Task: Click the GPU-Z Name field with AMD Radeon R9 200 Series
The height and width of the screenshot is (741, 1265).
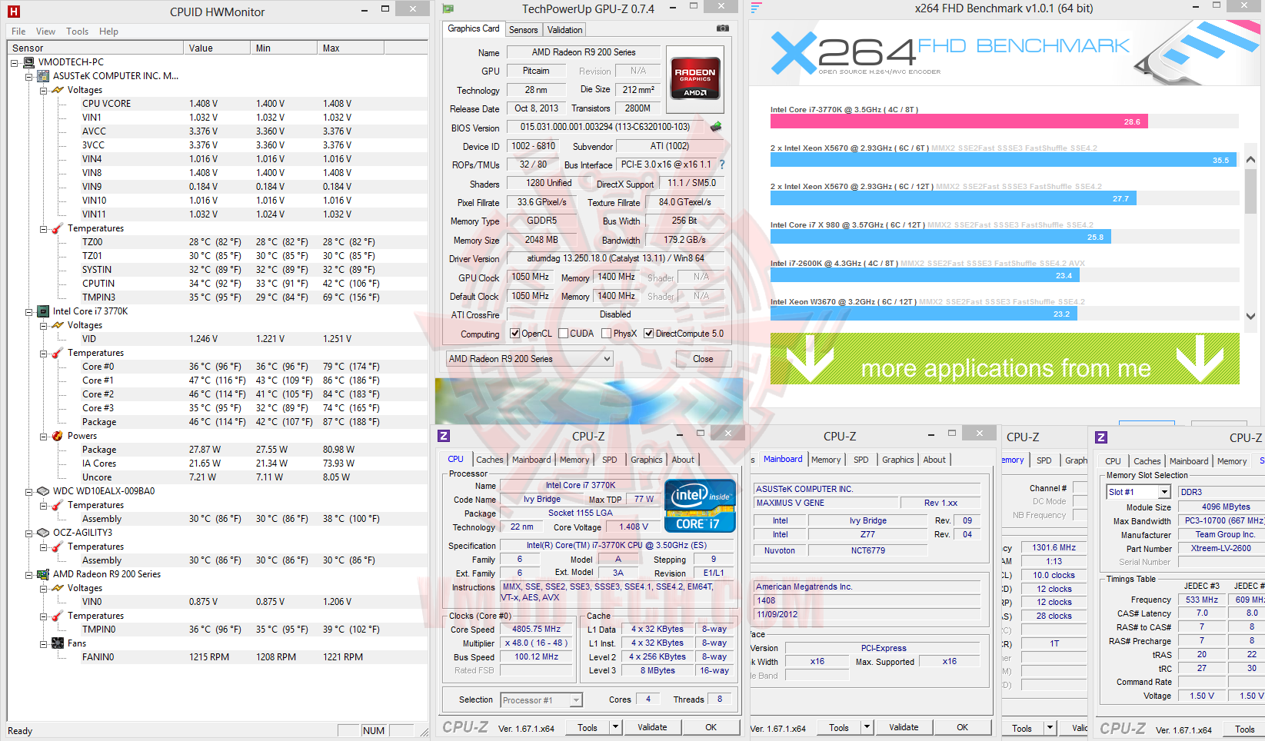Action: pyautogui.click(x=584, y=52)
